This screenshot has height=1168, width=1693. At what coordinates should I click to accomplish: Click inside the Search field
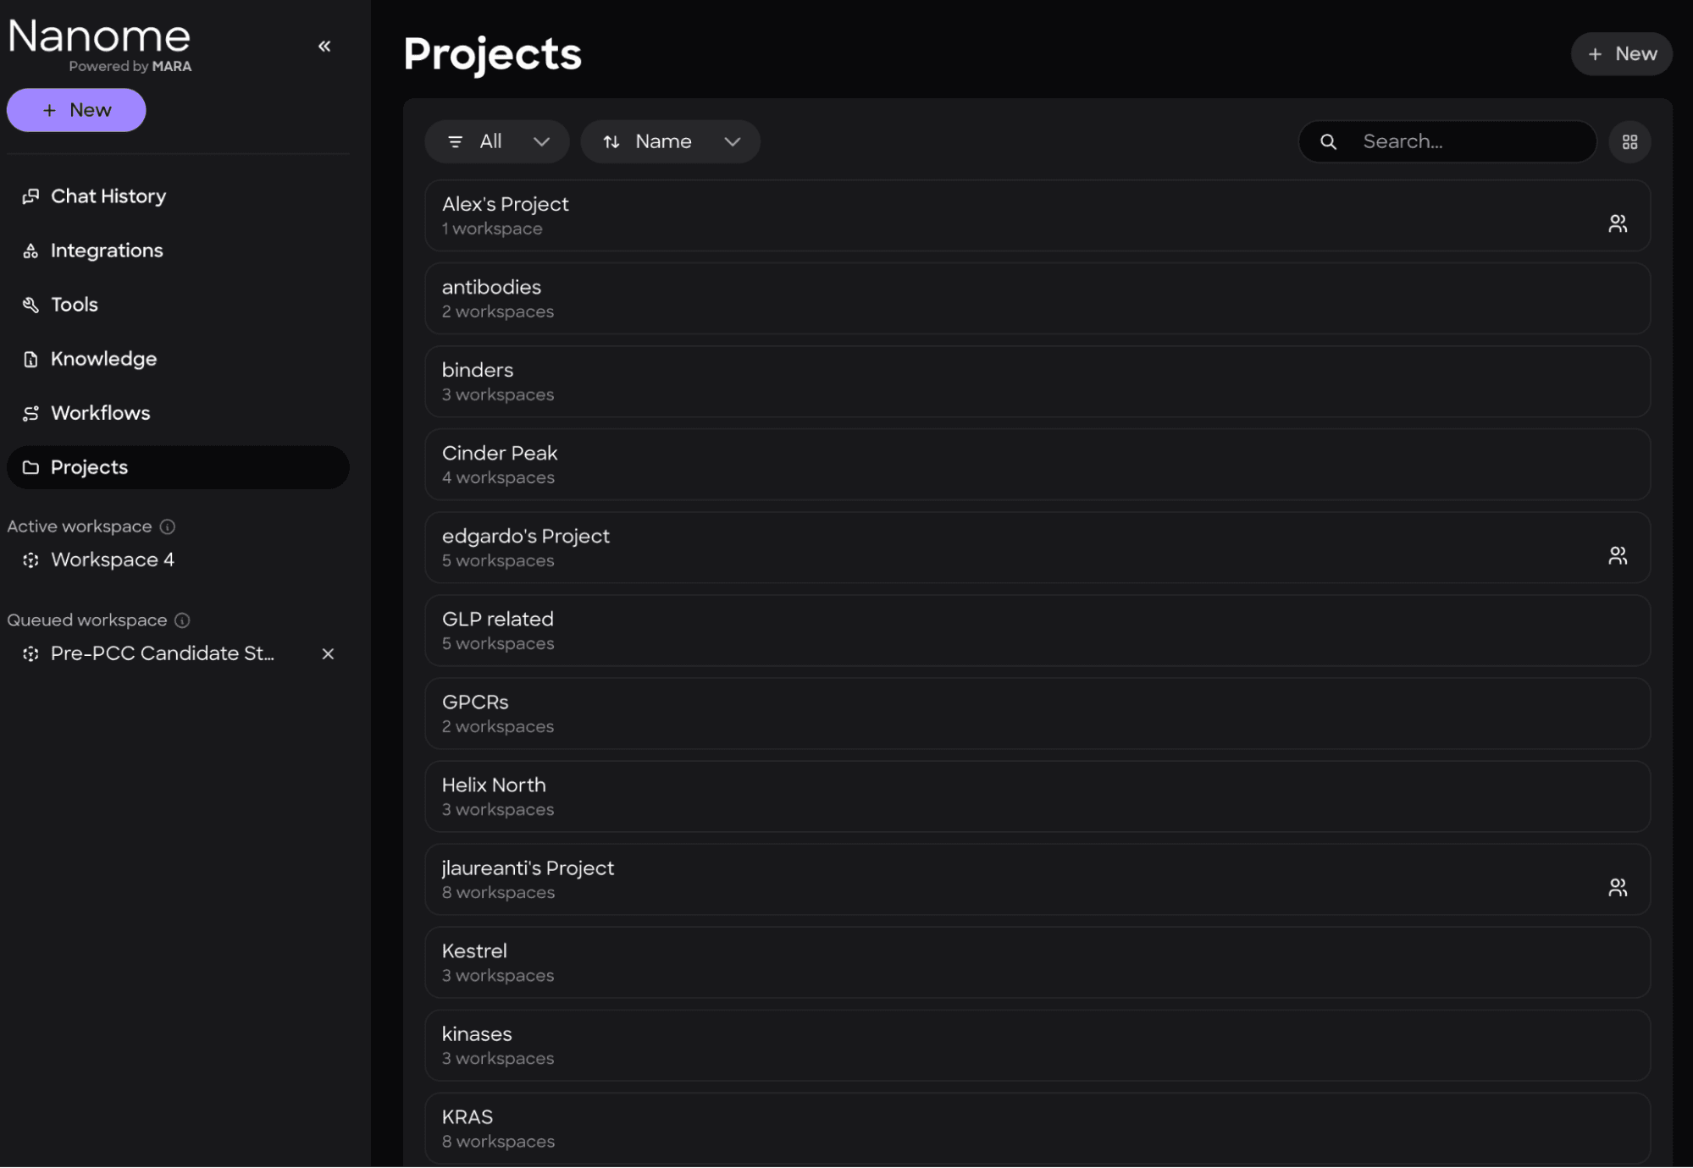click(x=1474, y=141)
